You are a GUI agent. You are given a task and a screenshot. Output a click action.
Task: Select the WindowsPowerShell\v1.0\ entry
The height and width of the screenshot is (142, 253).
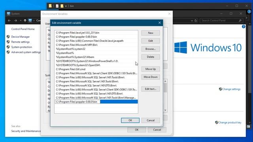tap(96, 61)
